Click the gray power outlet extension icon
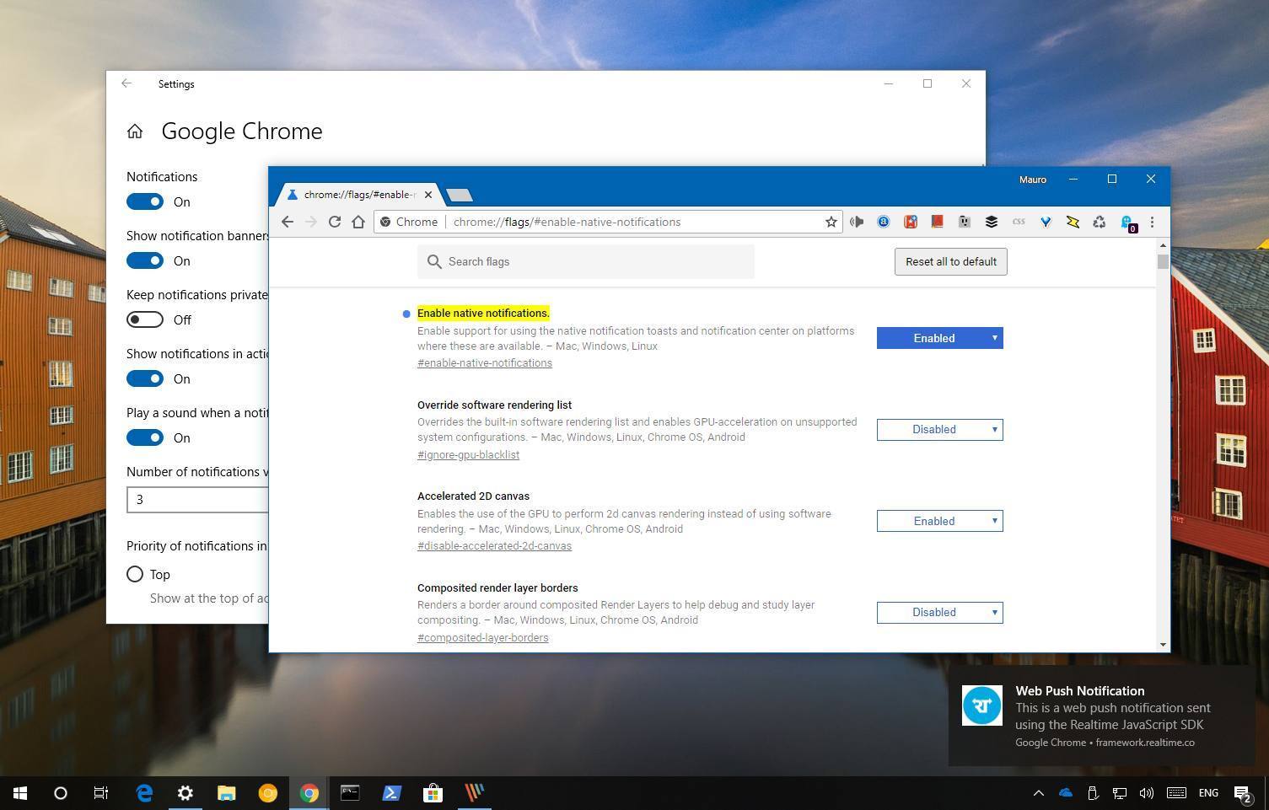Viewport: 1269px width, 810px height. (964, 222)
